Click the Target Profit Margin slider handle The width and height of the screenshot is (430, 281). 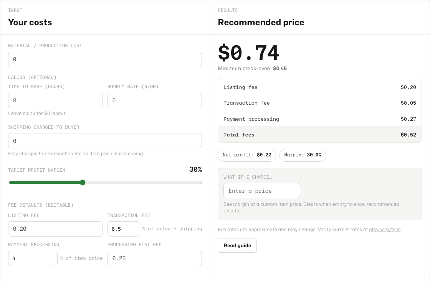pos(83,182)
